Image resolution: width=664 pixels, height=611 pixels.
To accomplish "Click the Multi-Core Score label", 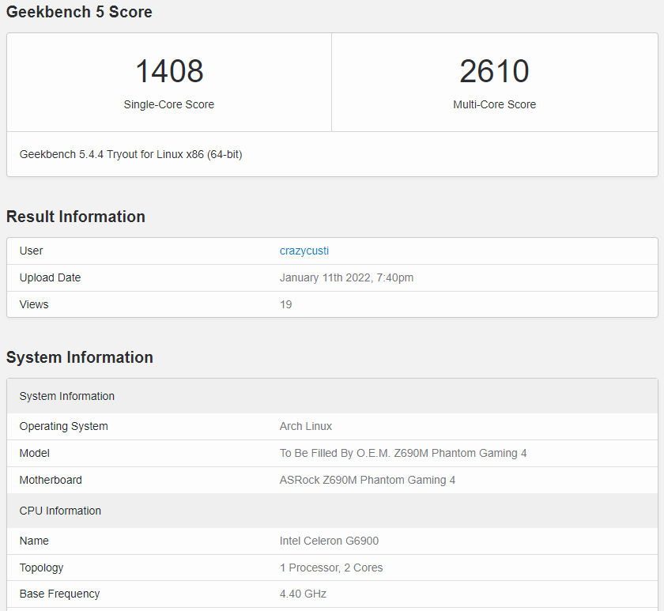I will coord(494,104).
